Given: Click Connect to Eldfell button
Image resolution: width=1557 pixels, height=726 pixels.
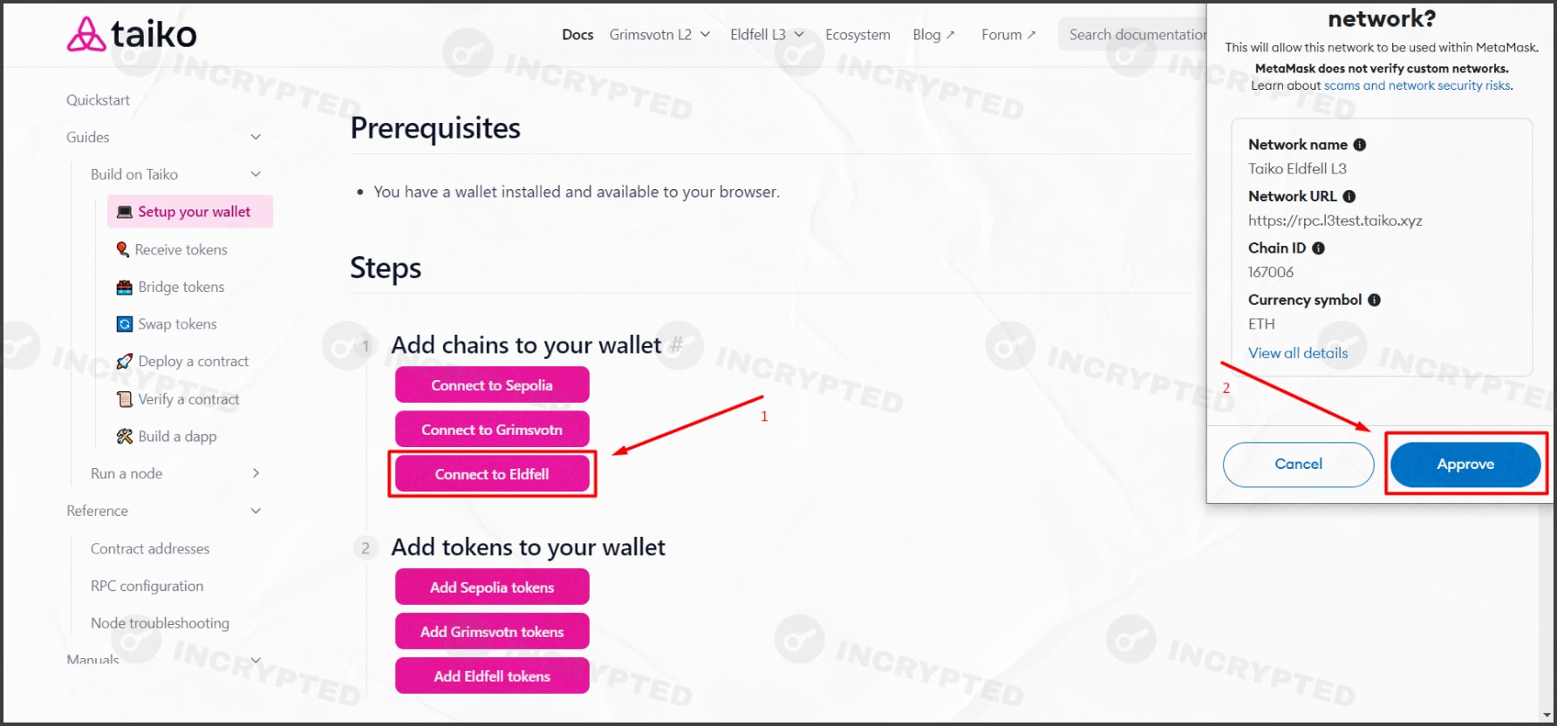Looking at the screenshot, I should (x=492, y=474).
